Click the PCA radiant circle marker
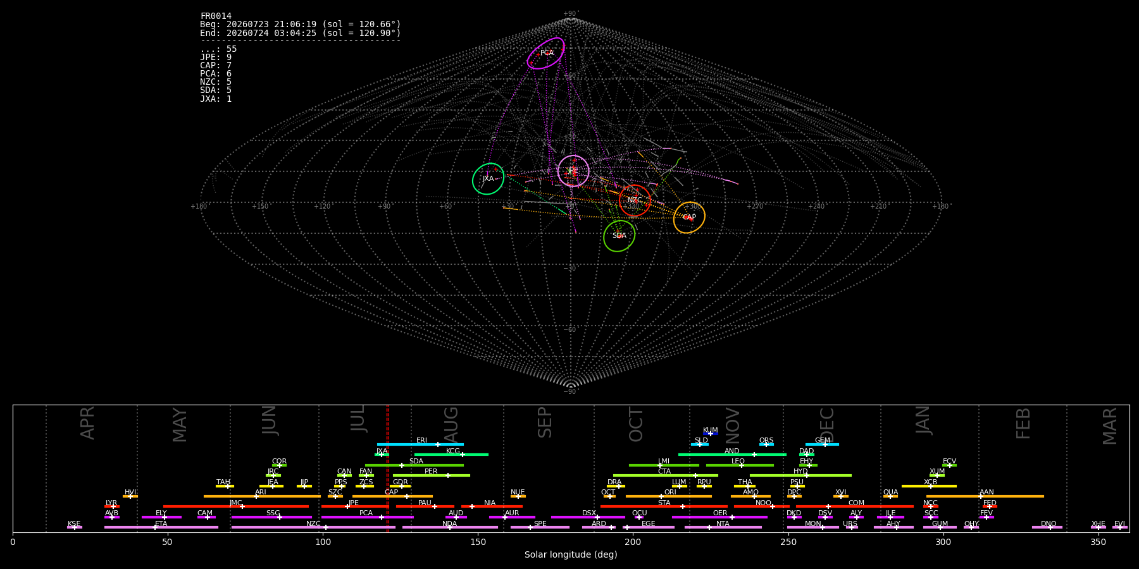This screenshot has height=569, width=1139. coord(545,53)
